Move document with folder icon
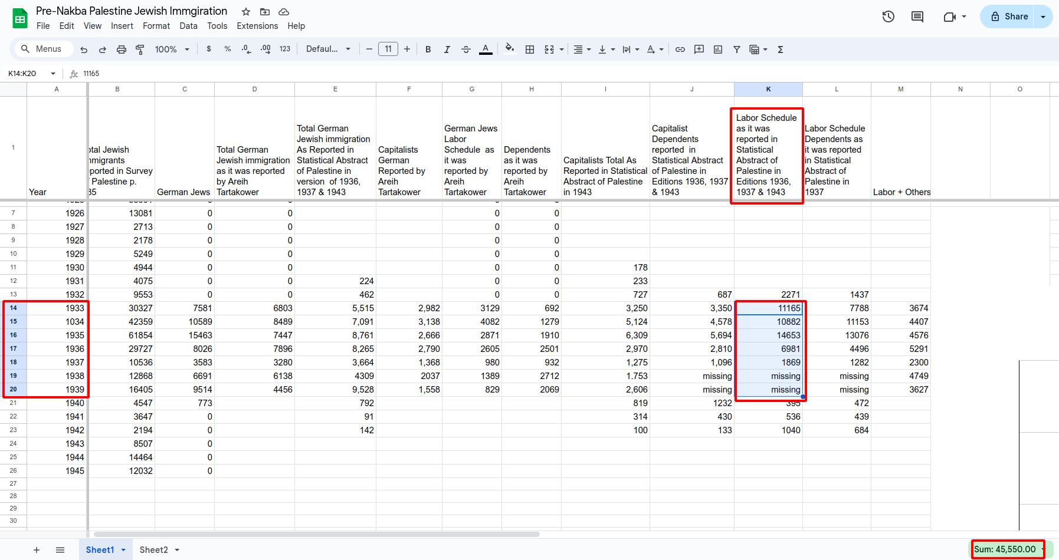This screenshot has width=1059, height=560. point(265,12)
